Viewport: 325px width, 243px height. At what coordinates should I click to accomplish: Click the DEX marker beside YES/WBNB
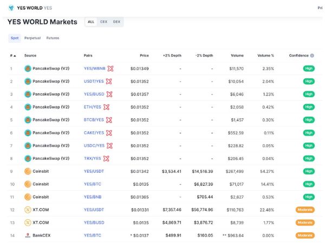[x=110, y=69]
